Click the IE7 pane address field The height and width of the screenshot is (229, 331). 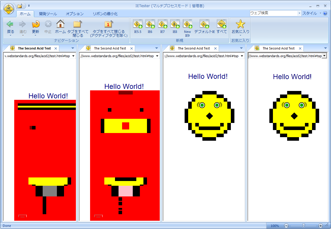pyautogui.click(x=117, y=56)
